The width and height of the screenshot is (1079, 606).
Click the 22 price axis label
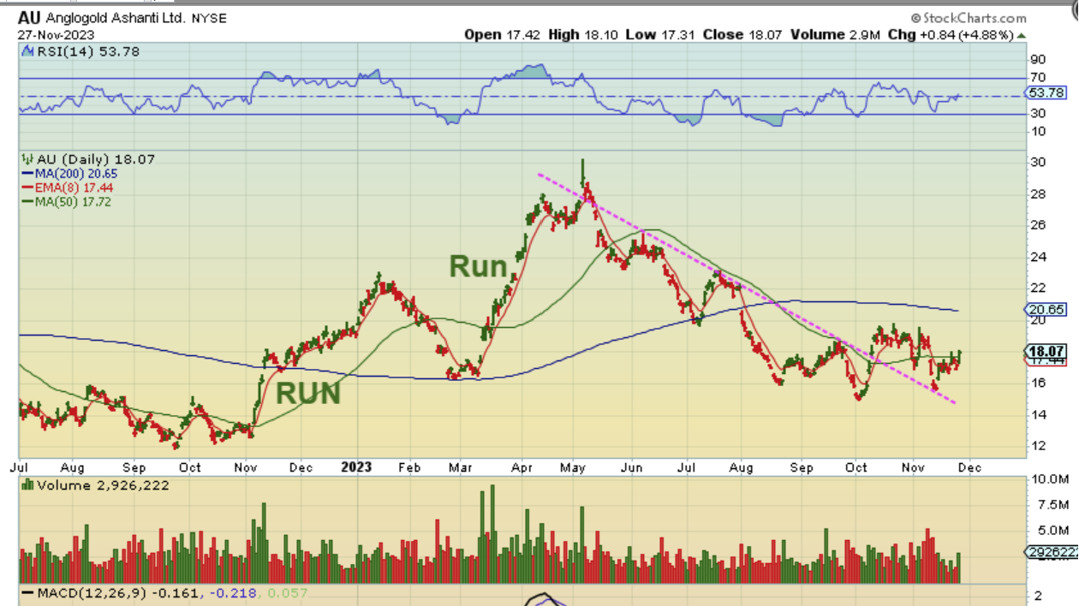pyautogui.click(x=1037, y=288)
